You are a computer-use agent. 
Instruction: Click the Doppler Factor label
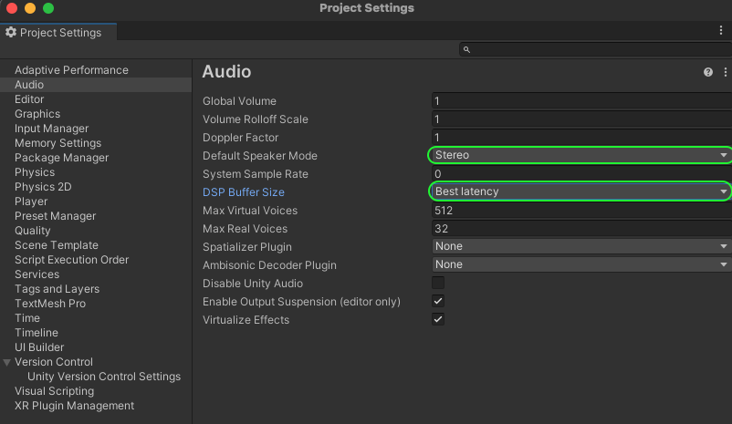click(240, 138)
